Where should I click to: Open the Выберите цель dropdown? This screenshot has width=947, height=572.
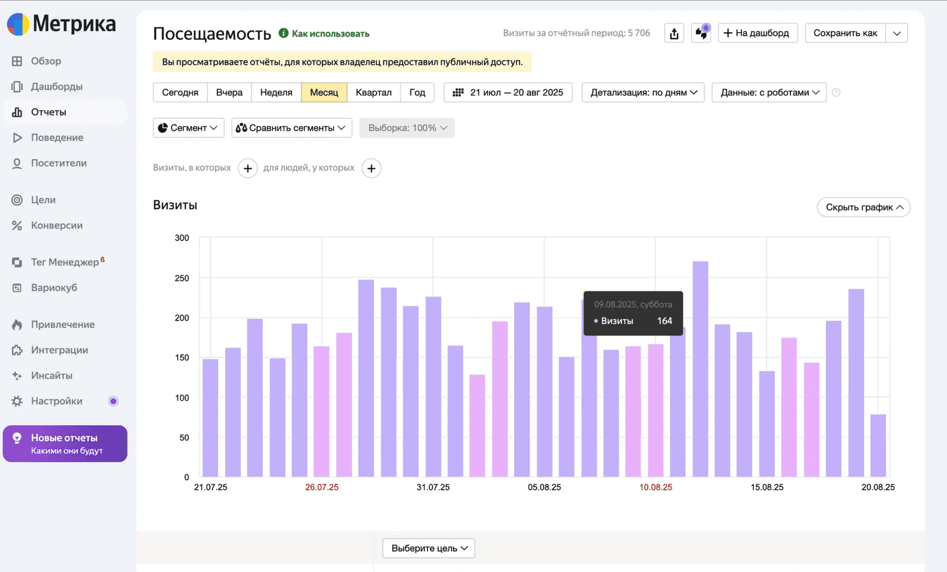(429, 548)
